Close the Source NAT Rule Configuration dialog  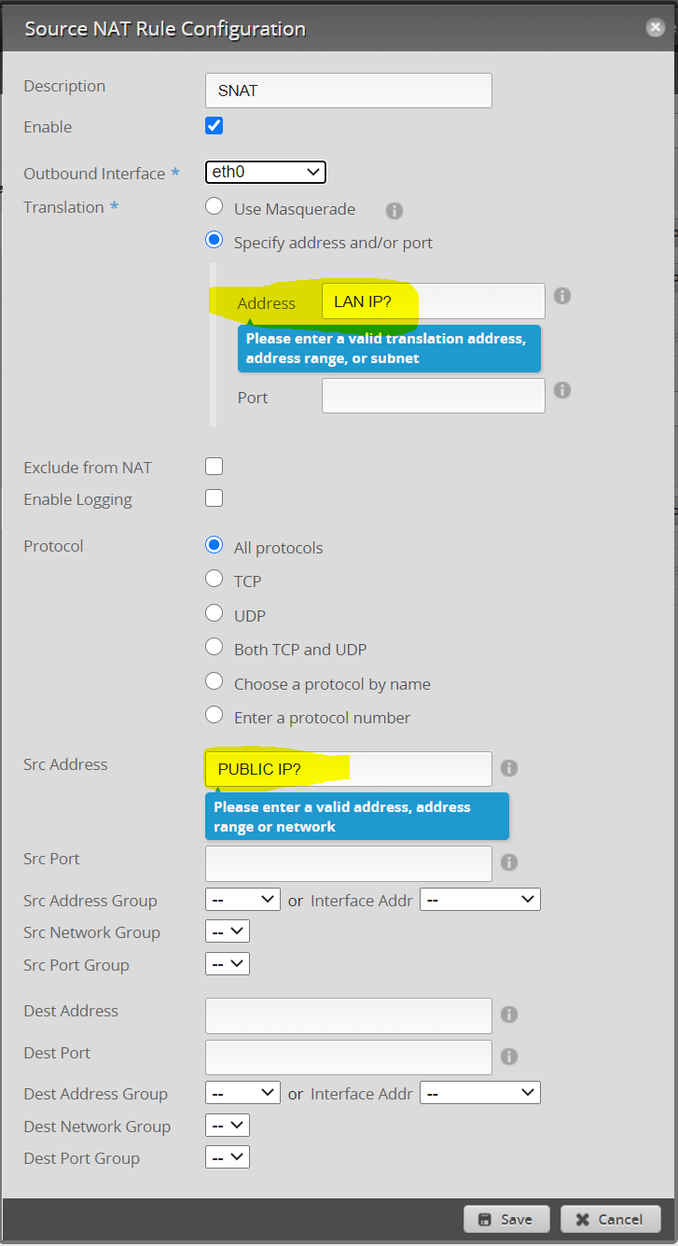[x=656, y=28]
